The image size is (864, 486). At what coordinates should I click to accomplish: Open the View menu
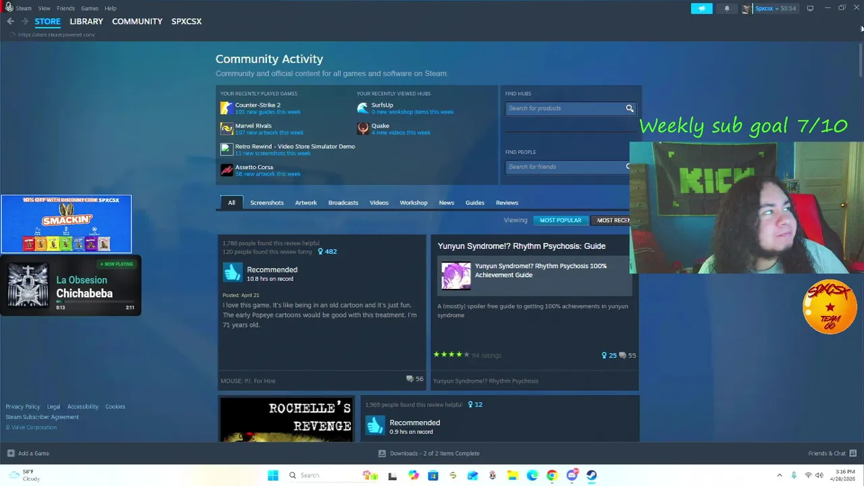coord(44,8)
